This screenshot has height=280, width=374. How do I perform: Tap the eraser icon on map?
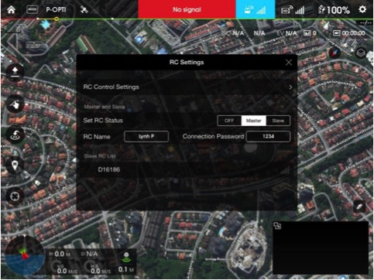(359, 206)
